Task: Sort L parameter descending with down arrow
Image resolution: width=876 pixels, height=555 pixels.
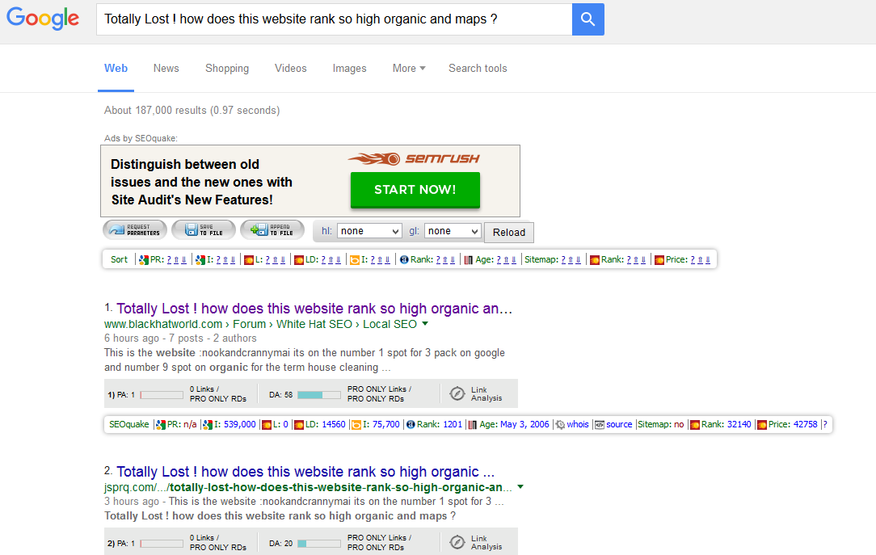Action: 283,259
